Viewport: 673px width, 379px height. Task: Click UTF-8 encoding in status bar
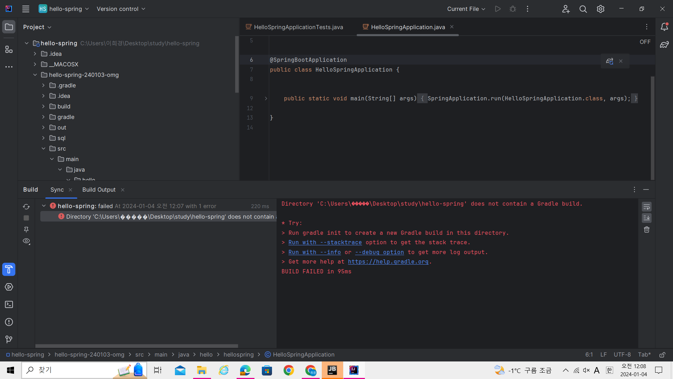point(622,355)
